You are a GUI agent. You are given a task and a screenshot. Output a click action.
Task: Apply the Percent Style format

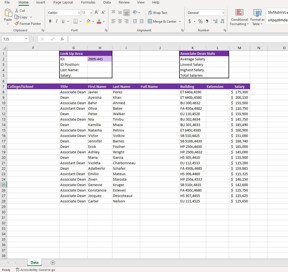tap(200, 21)
